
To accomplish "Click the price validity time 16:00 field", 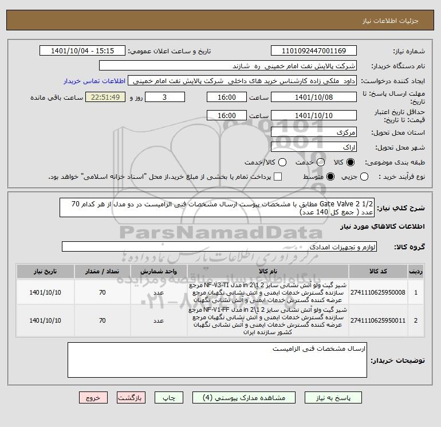I will (227, 115).
